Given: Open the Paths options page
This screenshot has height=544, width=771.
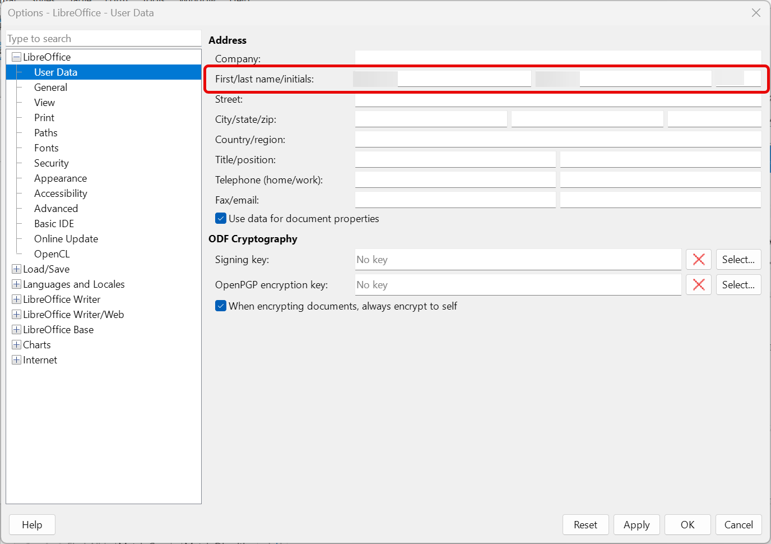Looking at the screenshot, I should point(46,133).
